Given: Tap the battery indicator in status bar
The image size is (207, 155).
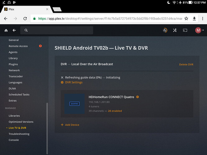Looking at the screenshot, I should pos(191,2).
